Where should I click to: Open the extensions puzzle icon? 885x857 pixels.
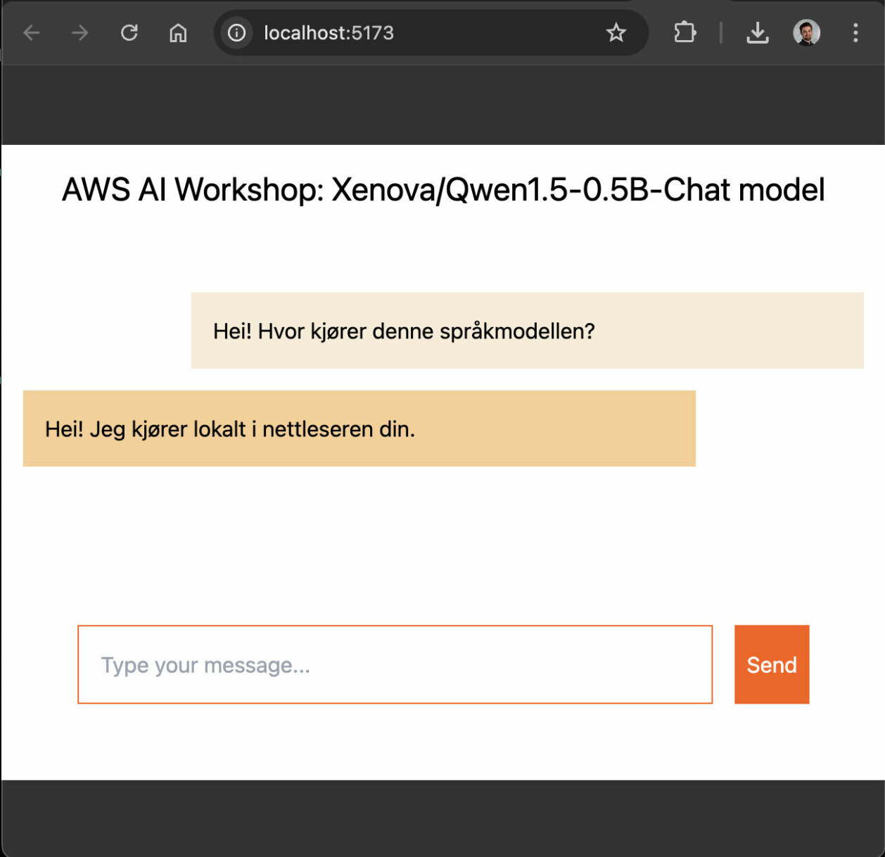coord(685,32)
